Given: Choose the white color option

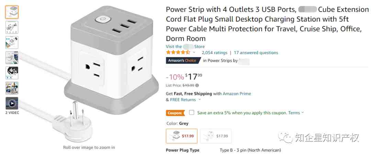Looking at the screenshot, I should click(216, 136).
